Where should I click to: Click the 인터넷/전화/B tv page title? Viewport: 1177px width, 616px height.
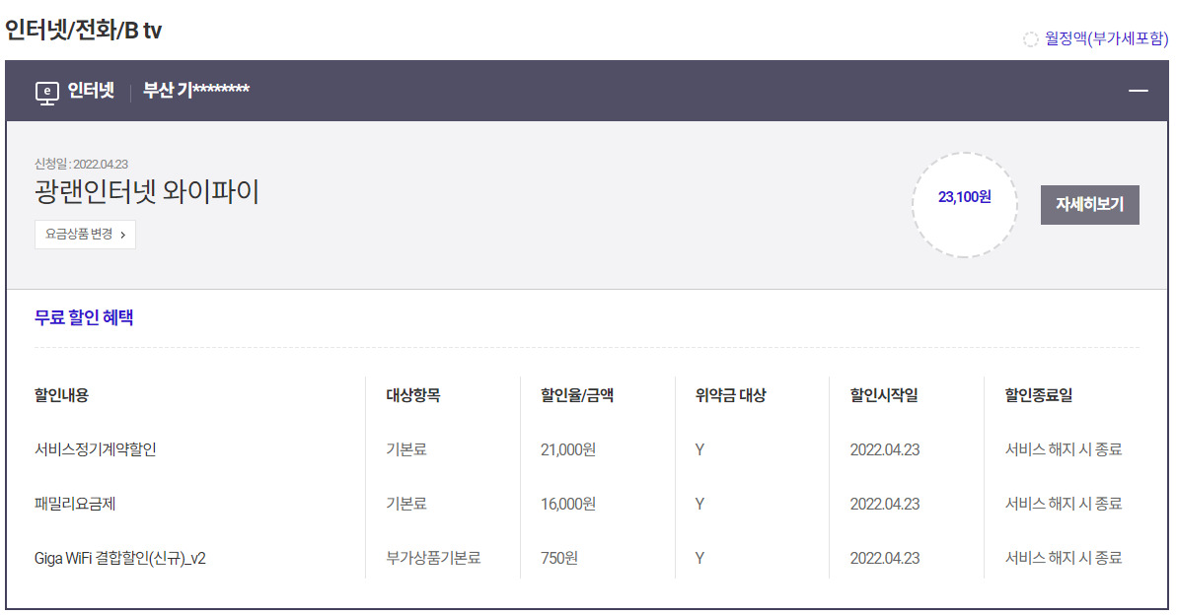(x=83, y=31)
